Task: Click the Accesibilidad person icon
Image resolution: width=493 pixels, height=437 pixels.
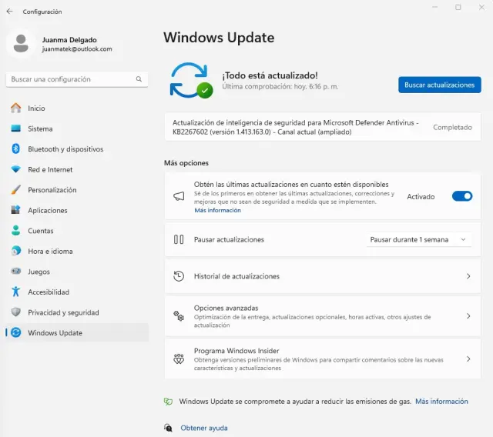Action: pyautogui.click(x=15, y=292)
